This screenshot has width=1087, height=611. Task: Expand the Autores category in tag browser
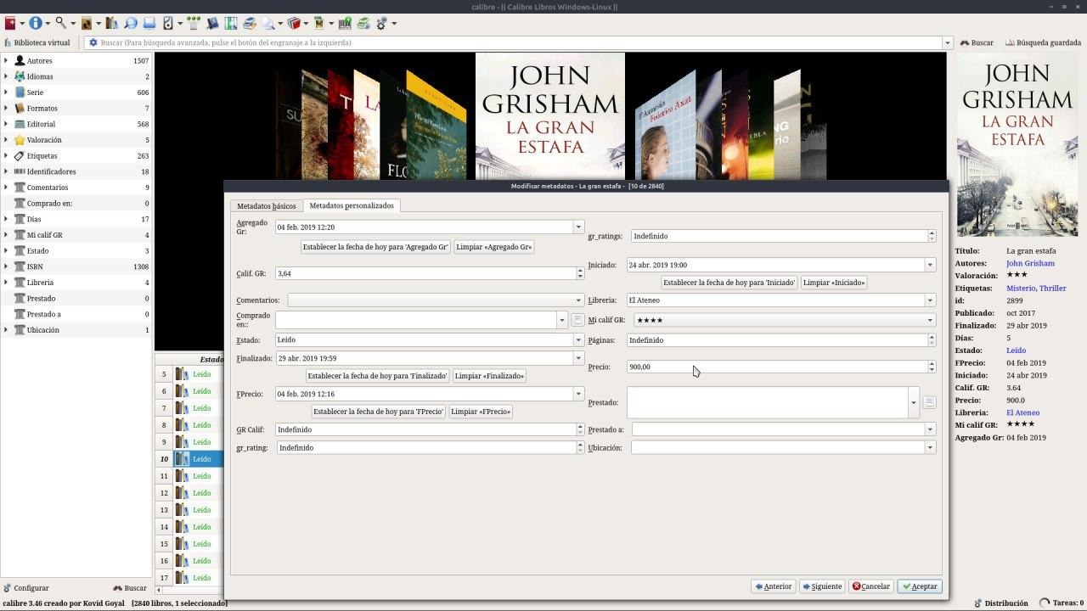[6, 61]
